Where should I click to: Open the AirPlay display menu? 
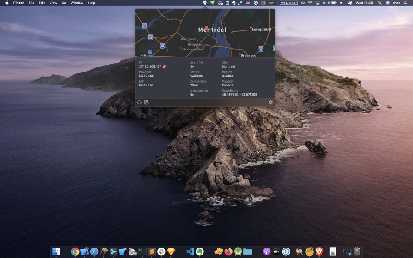point(318,3)
